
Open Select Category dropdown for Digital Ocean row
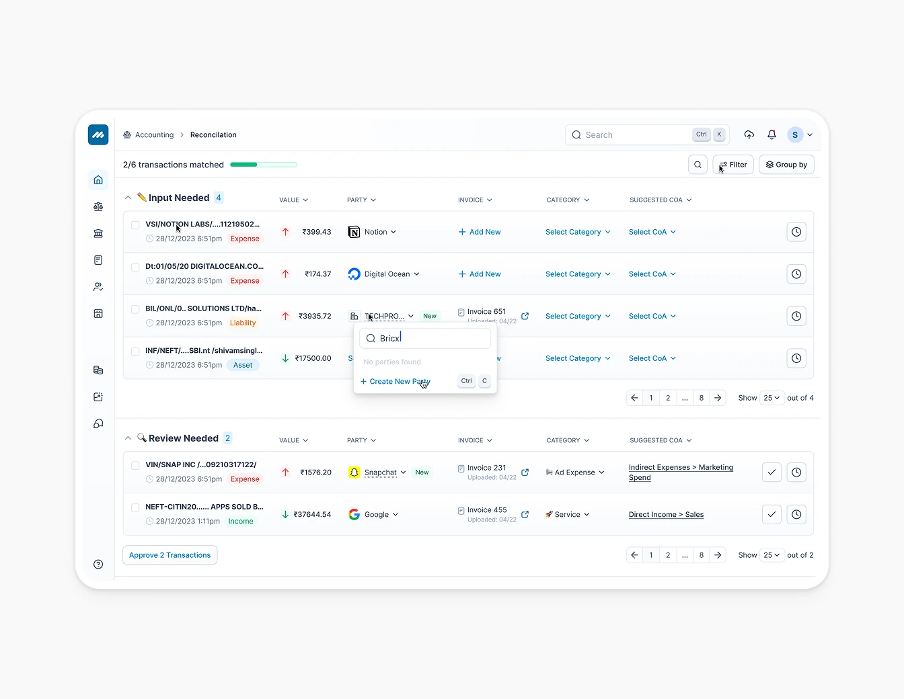tap(578, 274)
